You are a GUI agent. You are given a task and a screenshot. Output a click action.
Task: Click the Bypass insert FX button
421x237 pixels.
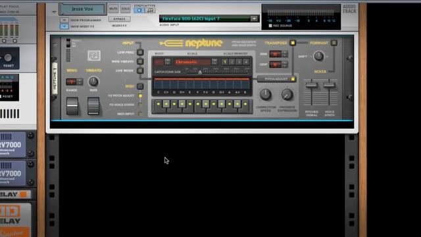[120, 19]
